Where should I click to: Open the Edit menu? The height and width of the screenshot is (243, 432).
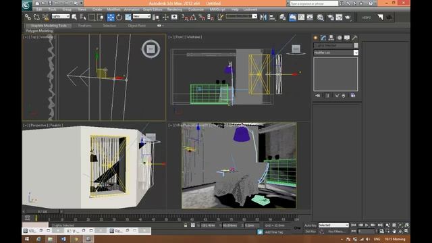point(39,9)
